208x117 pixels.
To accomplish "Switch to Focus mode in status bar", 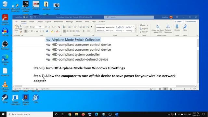I will [x=152, y=89].
